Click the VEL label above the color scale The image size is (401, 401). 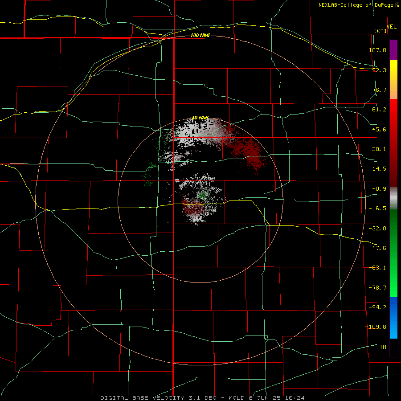[x=392, y=27]
